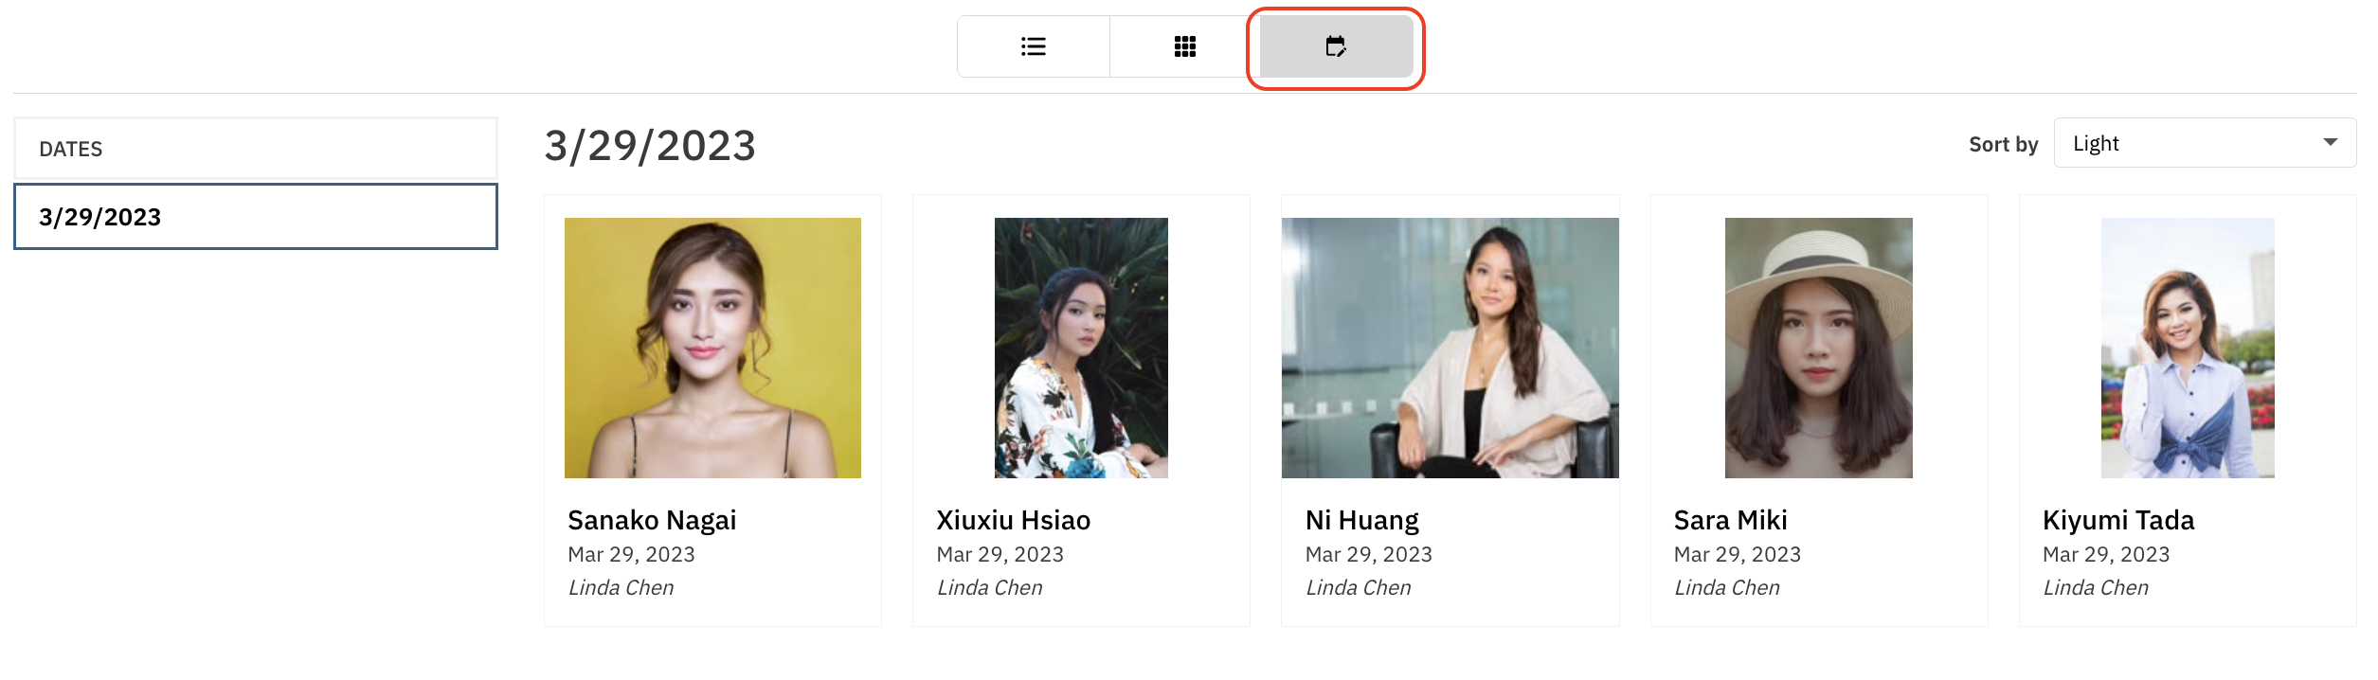The width and height of the screenshot is (2378, 680).
Task: Click the 3/29/2023 section heading
Action: point(650,146)
